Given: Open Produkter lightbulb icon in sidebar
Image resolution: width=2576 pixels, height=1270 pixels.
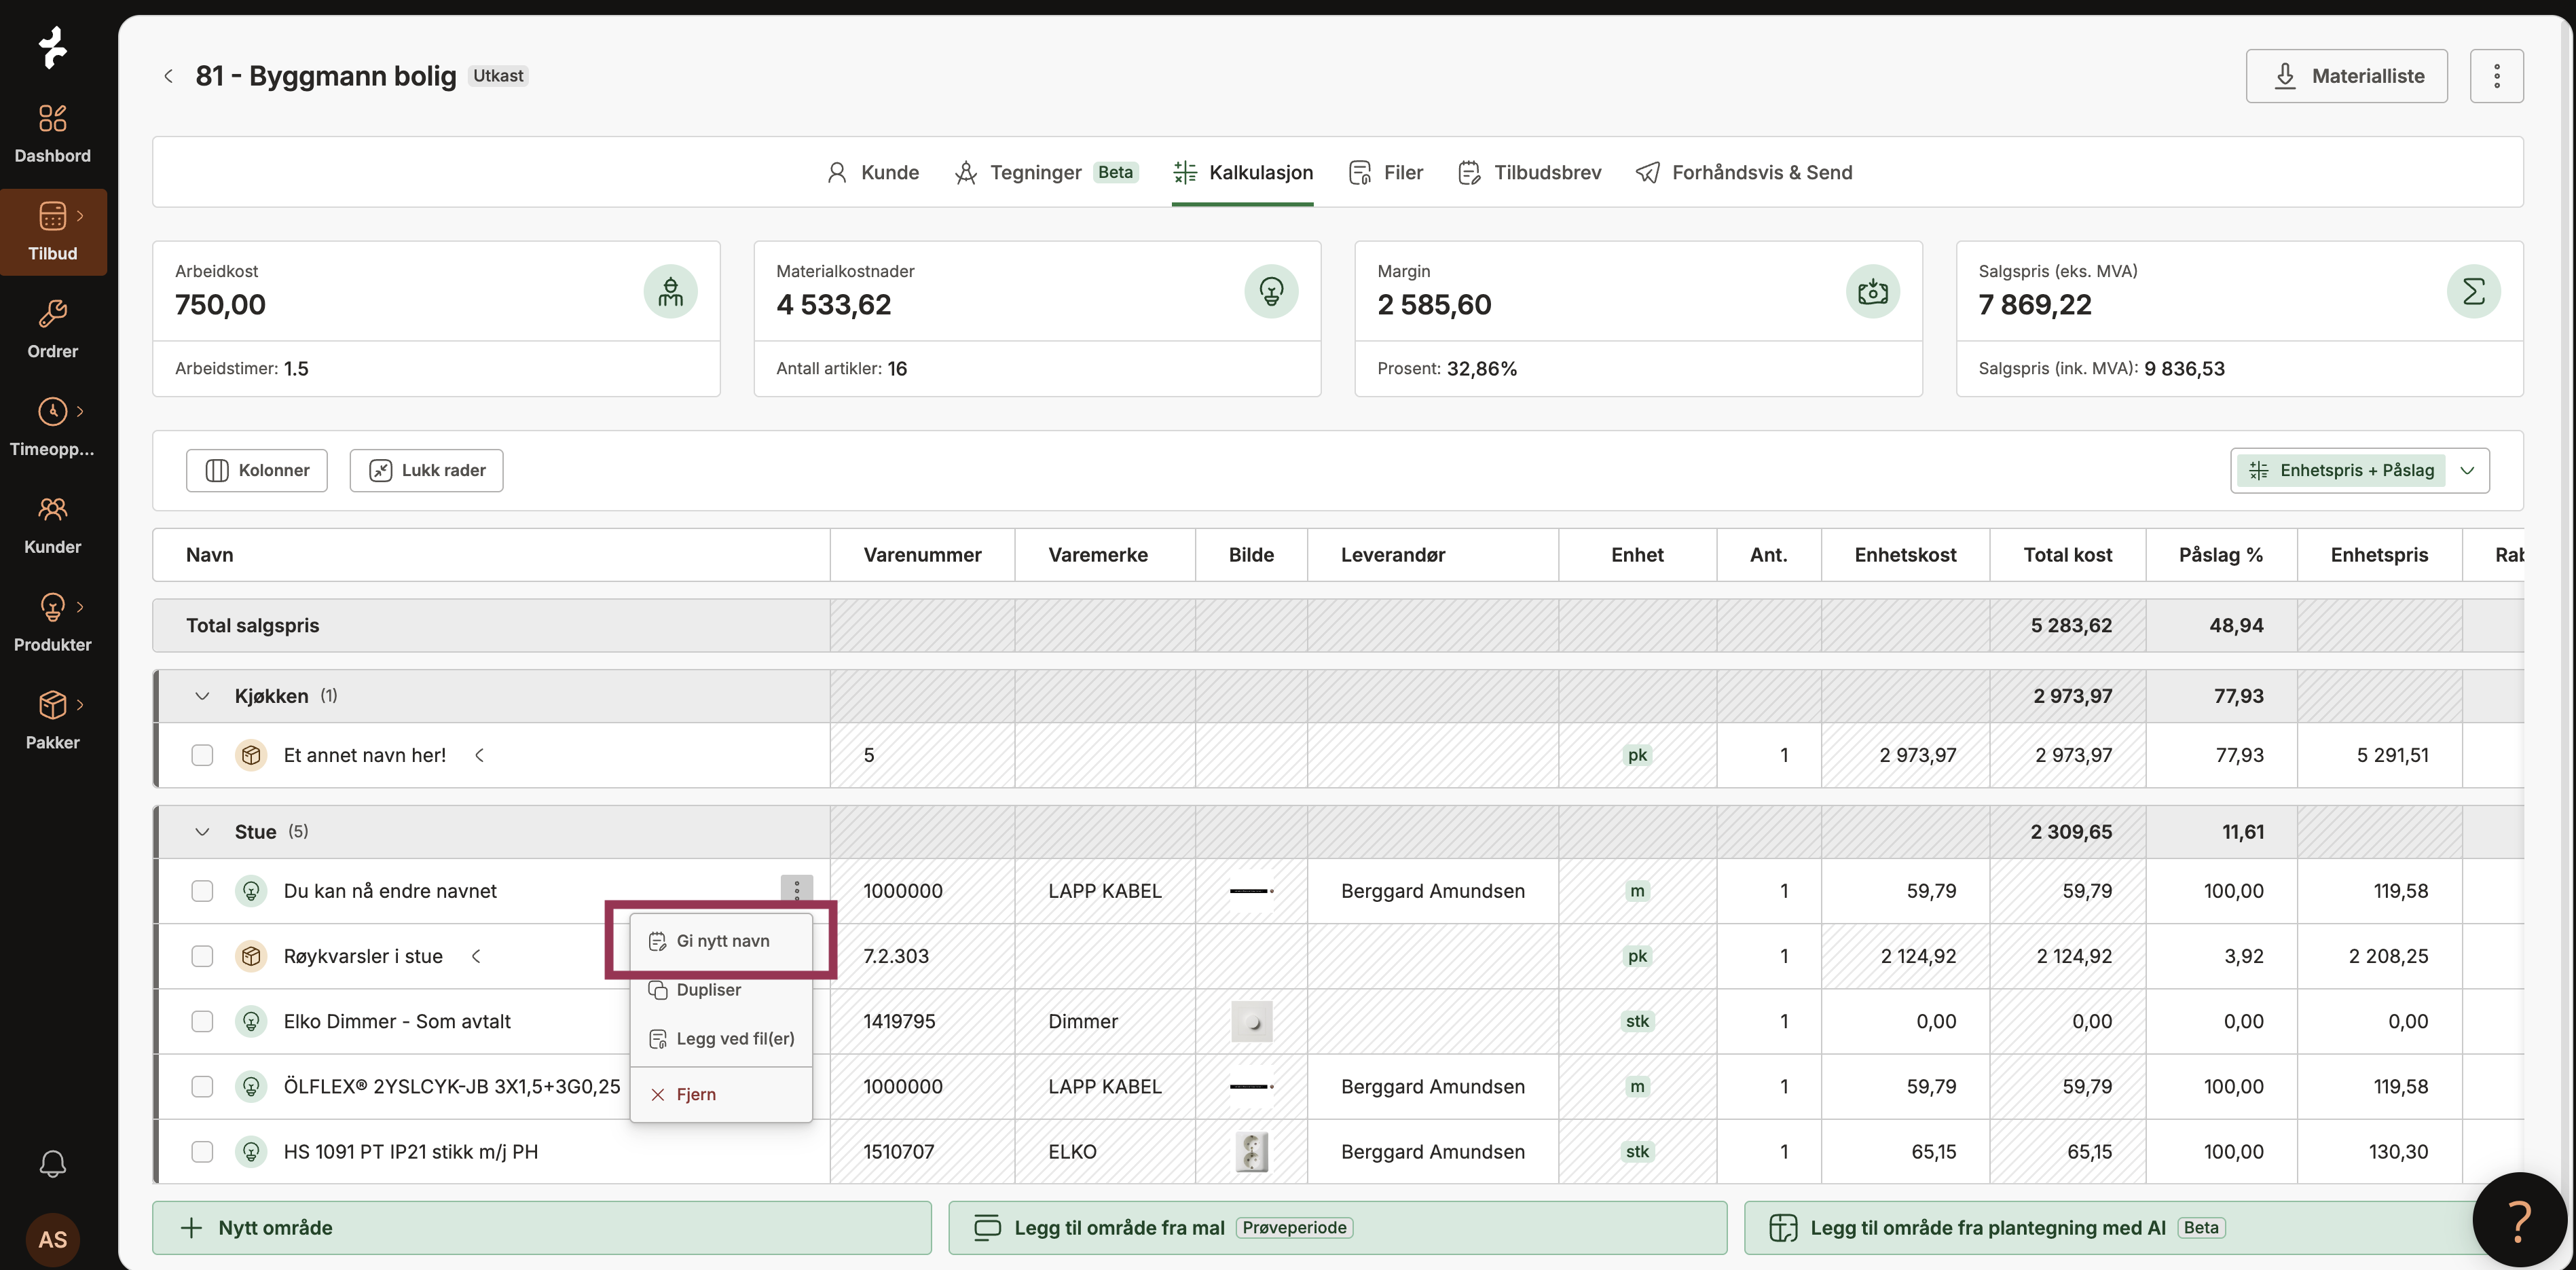Looking at the screenshot, I should 52,607.
